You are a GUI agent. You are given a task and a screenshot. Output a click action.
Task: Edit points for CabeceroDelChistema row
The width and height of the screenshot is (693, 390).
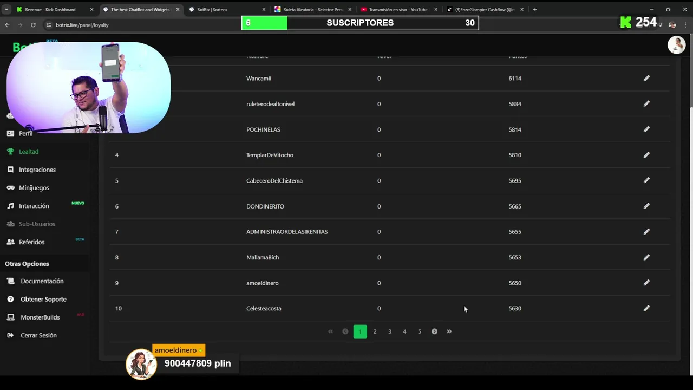646,180
